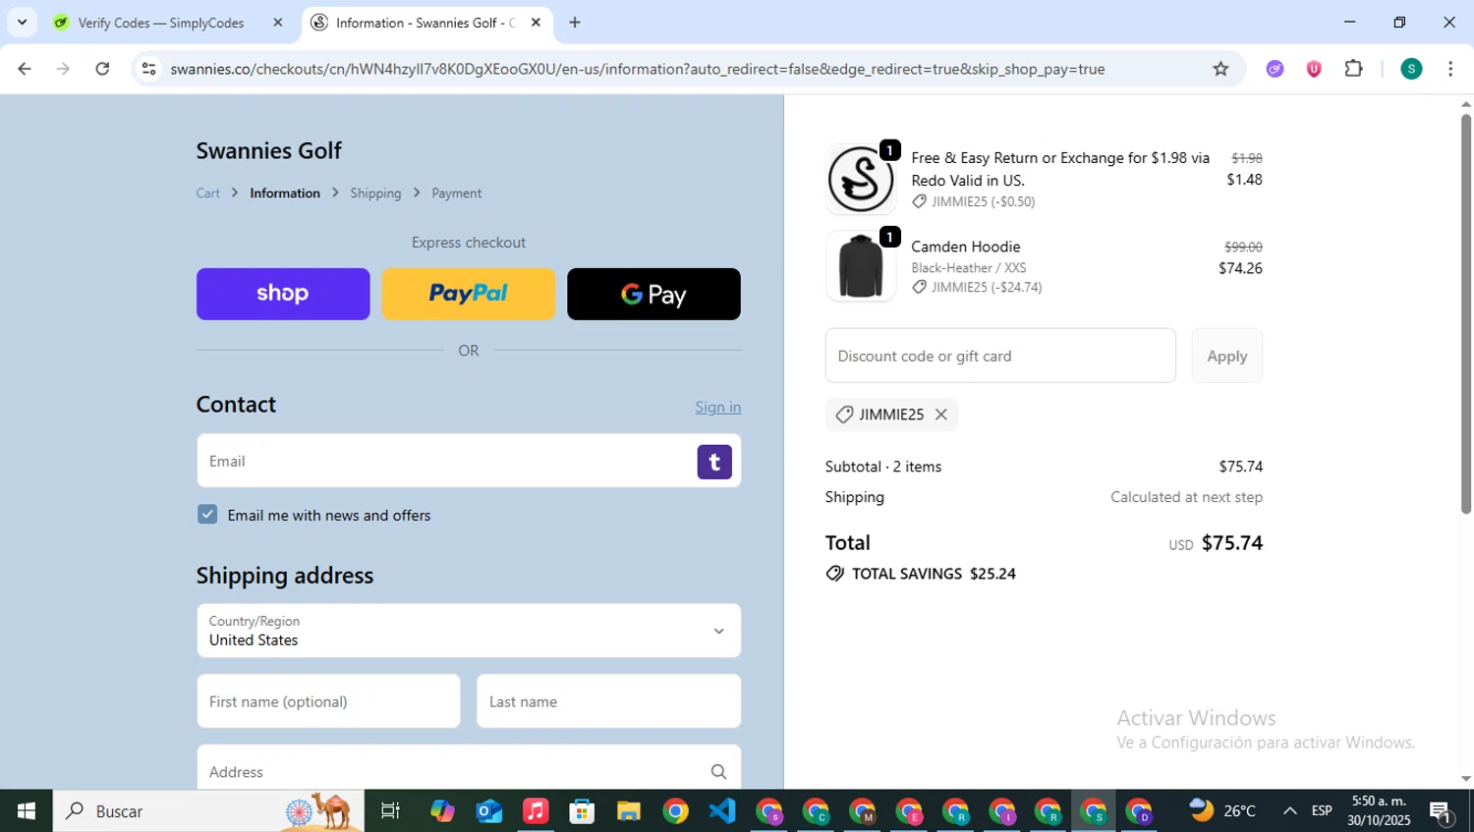Click the Camden Hoodie product thumbnail

coord(861,266)
